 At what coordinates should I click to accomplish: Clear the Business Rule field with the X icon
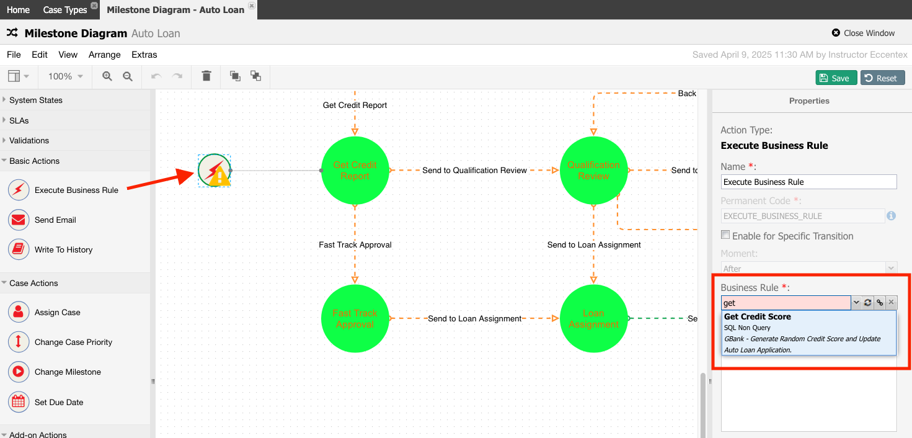891,303
